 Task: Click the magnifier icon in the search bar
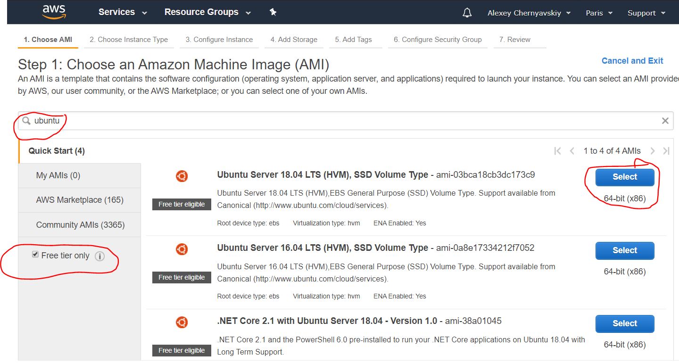(x=26, y=120)
